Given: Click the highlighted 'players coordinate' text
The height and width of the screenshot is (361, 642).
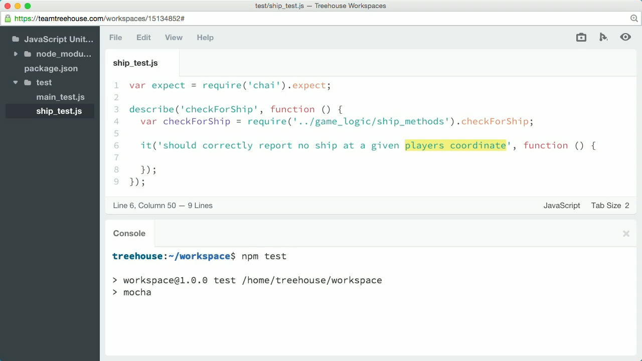Looking at the screenshot, I should click(x=455, y=145).
